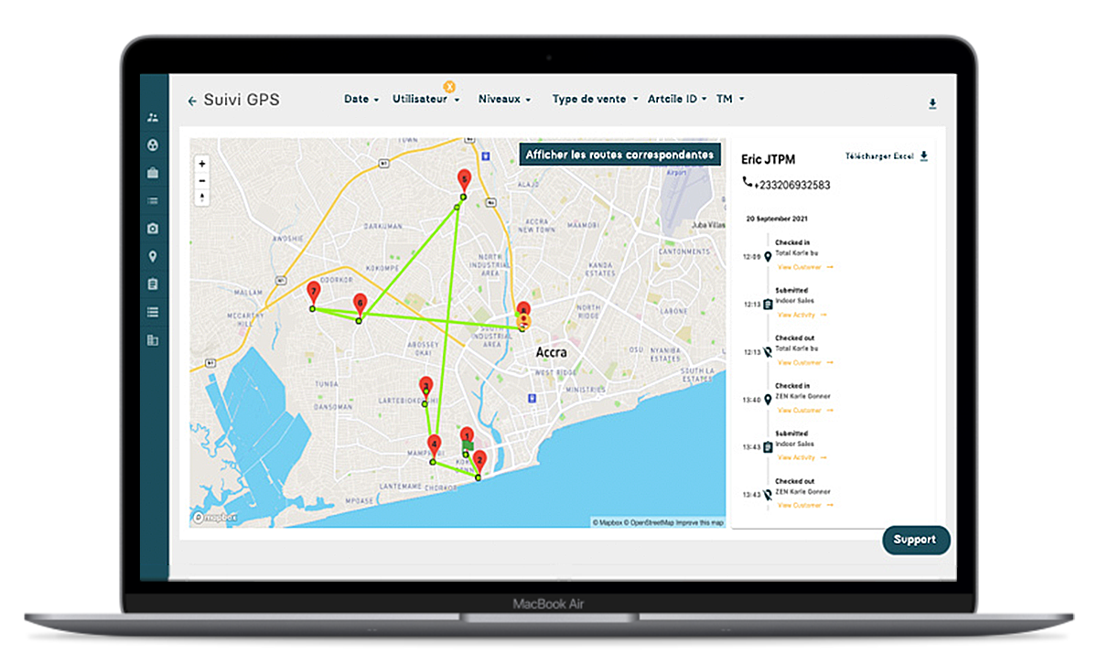
Task: Zoom out the map with minus button
Action: pyautogui.click(x=202, y=181)
